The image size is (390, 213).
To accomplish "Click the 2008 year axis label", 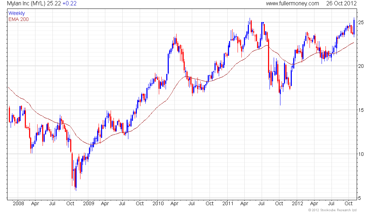I will coord(18,203).
